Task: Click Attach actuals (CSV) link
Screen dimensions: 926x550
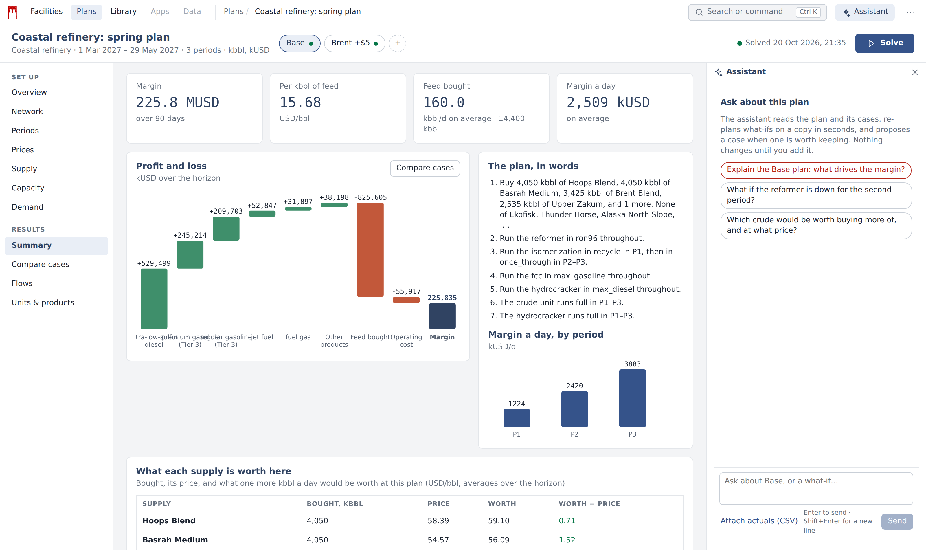Action: pyautogui.click(x=758, y=521)
